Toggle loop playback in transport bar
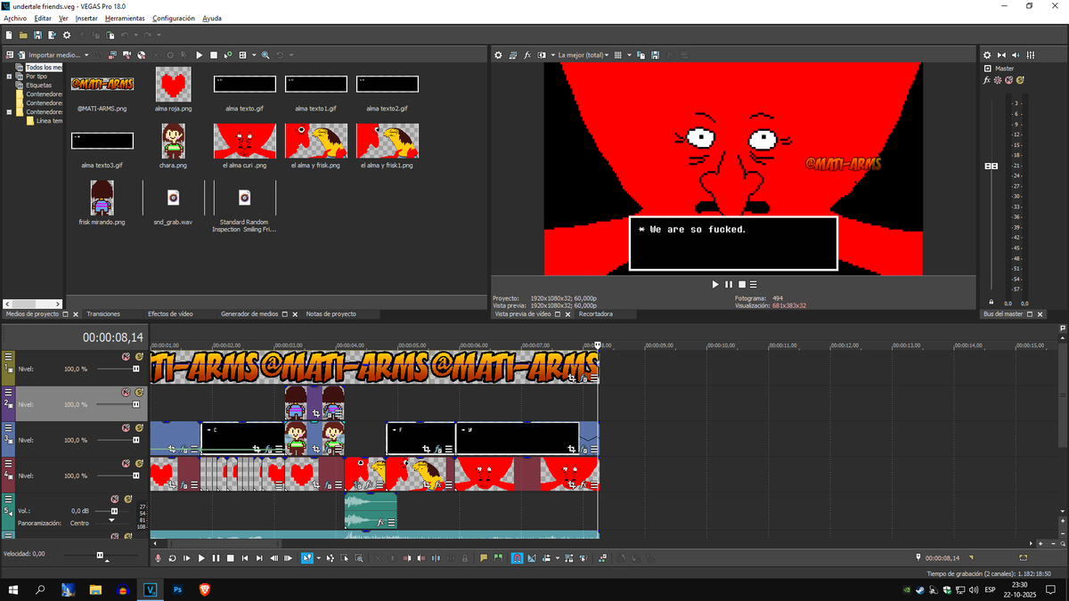Image resolution: width=1069 pixels, height=601 pixels. click(172, 558)
